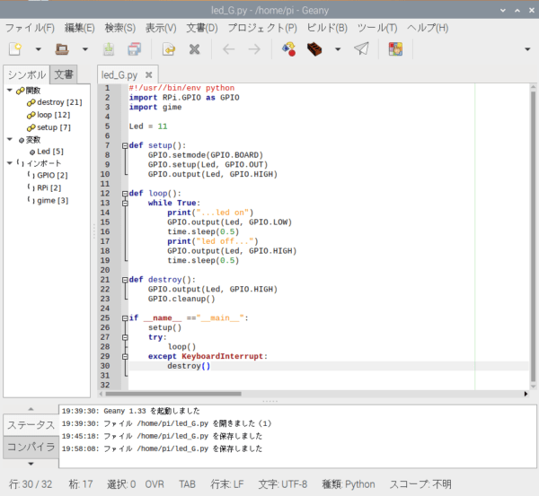This screenshot has width=539, height=496.
Task: Click the up arrow above ステータス tab
Action: click(x=31, y=409)
